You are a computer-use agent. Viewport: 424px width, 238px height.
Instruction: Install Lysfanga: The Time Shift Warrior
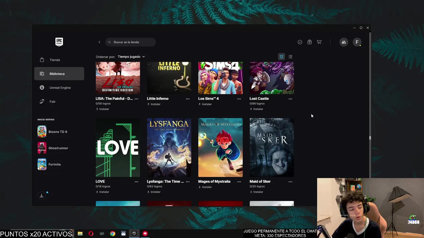tap(154, 192)
